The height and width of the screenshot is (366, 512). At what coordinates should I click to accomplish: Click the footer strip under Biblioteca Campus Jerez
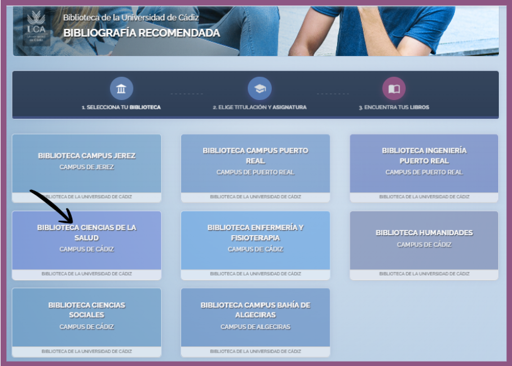[x=87, y=197]
